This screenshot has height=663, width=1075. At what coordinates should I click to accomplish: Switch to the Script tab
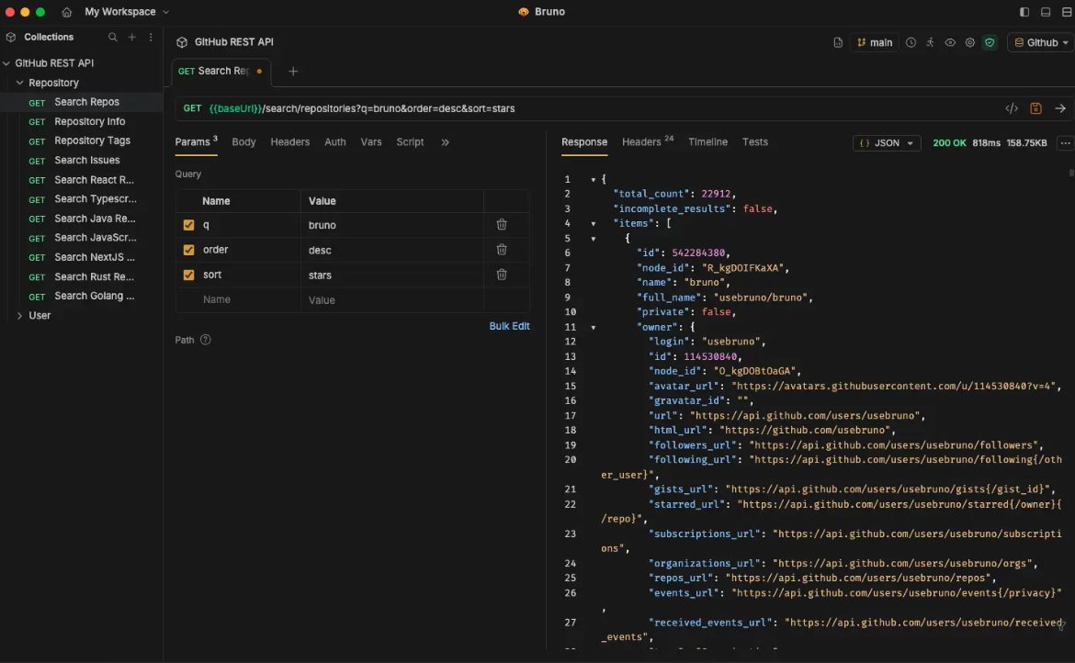point(410,142)
